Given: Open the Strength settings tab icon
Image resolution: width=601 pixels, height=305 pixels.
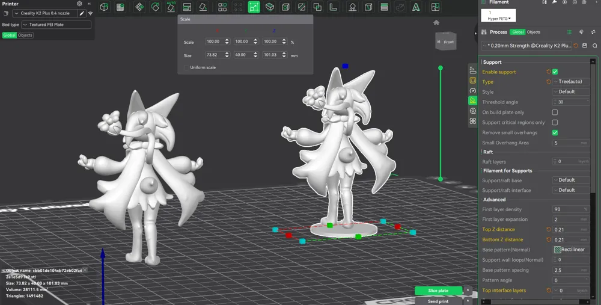Looking at the screenshot, I should coord(472,80).
